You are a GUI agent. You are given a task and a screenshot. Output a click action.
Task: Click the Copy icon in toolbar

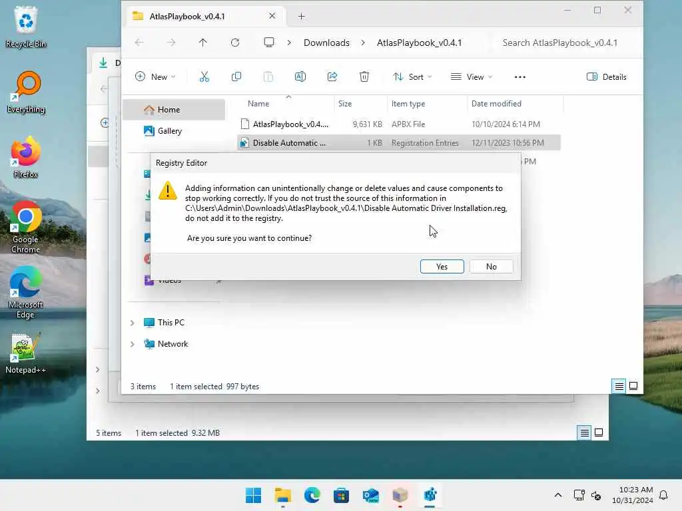236,77
